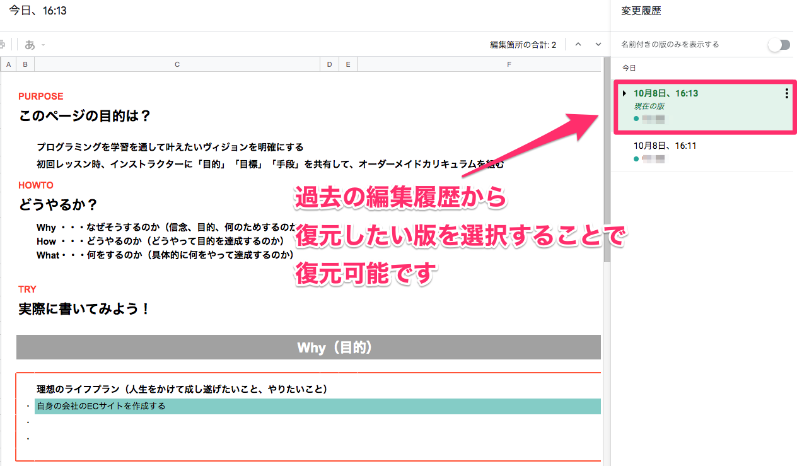Select the print icon in the toolbar
Image resolution: width=797 pixels, height=466 pixels.
tap(3, 44)
